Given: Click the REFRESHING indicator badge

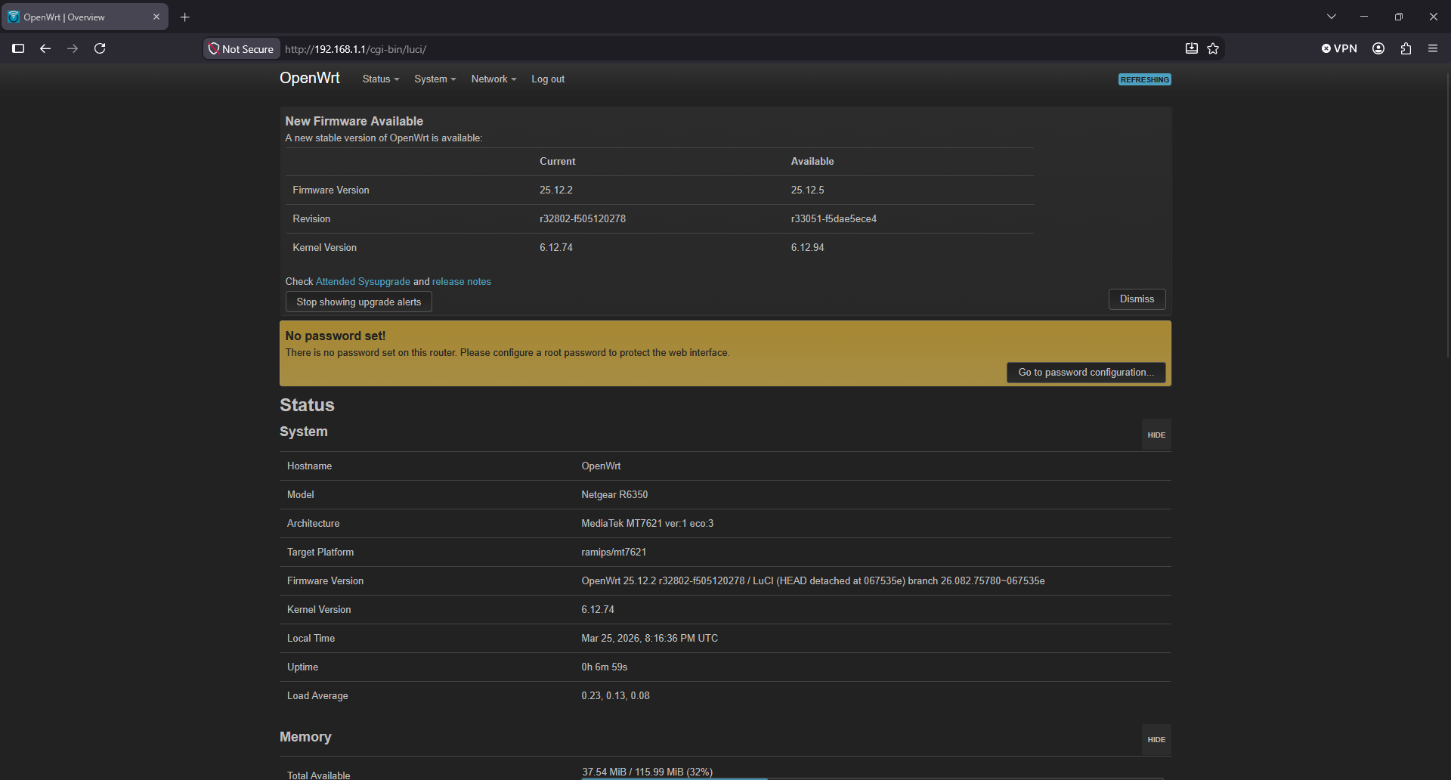Looking at the screenshot, I should 1144,79.
